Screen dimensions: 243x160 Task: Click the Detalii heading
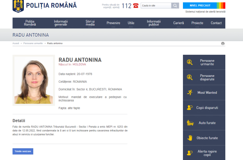(19, 121)
